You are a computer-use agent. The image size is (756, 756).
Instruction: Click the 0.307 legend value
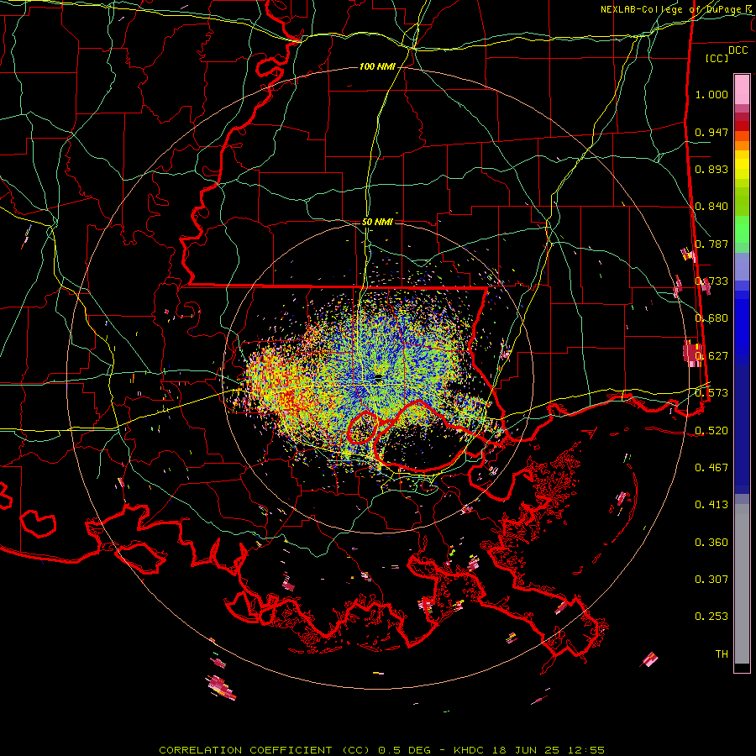click(711, 579)
